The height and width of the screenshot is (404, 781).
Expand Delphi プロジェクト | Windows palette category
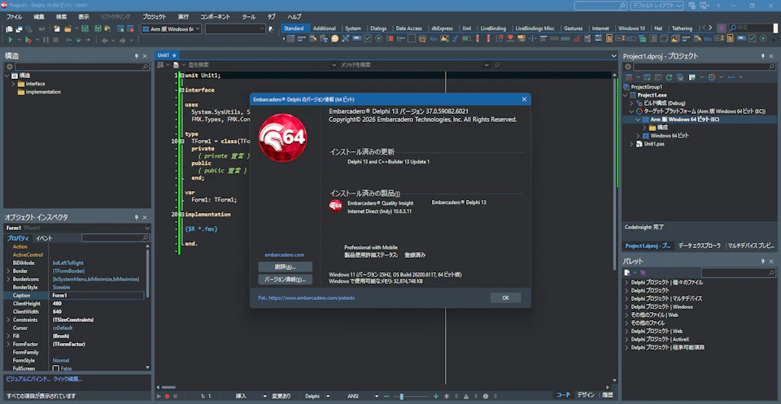pos(626,307)
